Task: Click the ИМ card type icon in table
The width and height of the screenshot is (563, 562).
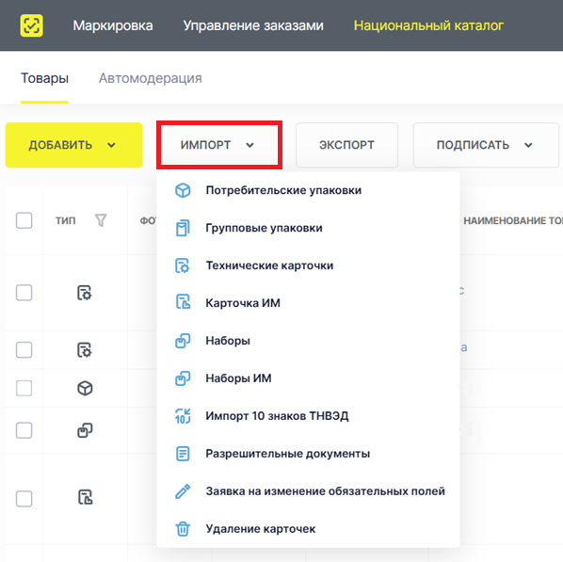Action: [85, 497]
